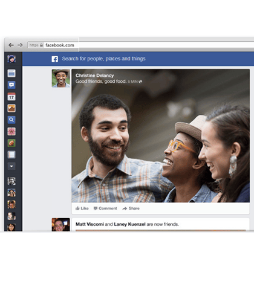The width and height of the screenshot is (254, 284).
Task: Like Christine Delancy's post
Action: point(82,208)
